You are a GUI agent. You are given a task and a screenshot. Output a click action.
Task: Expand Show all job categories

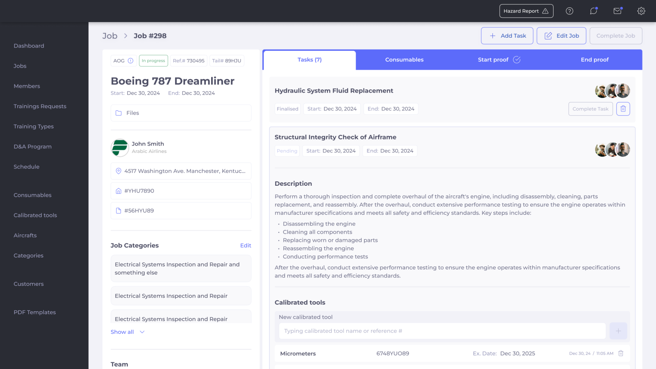(128, 332)
